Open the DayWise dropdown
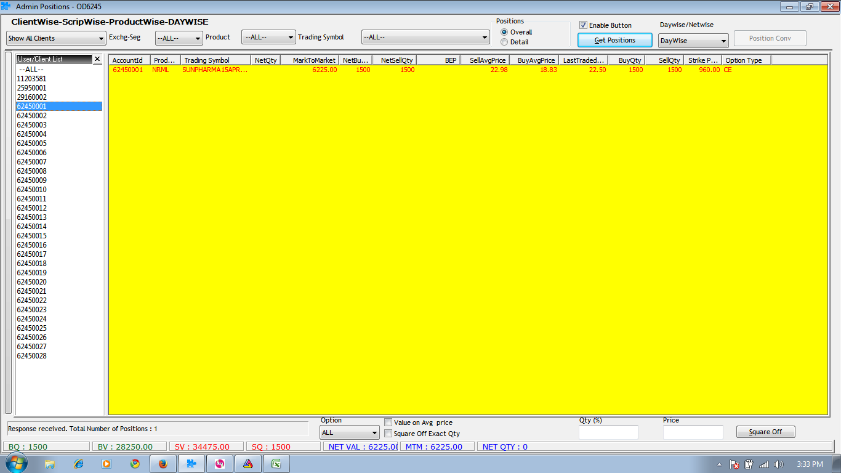Image resolution: width=841 pixels, height=473 pixels. pyautogui.click(x=693, y=41)
